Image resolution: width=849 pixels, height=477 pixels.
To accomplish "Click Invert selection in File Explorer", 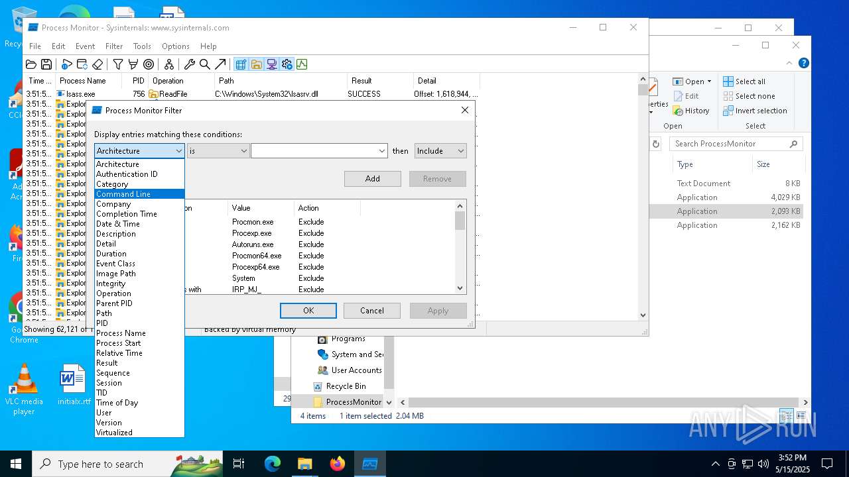I will point(755,111).
